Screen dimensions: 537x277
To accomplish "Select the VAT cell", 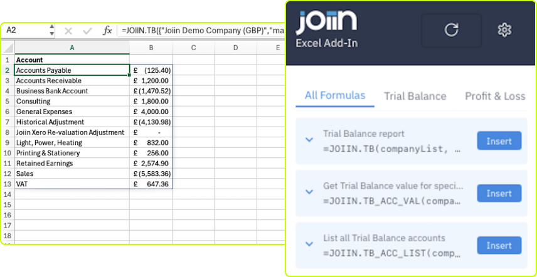I will point(72,184).
